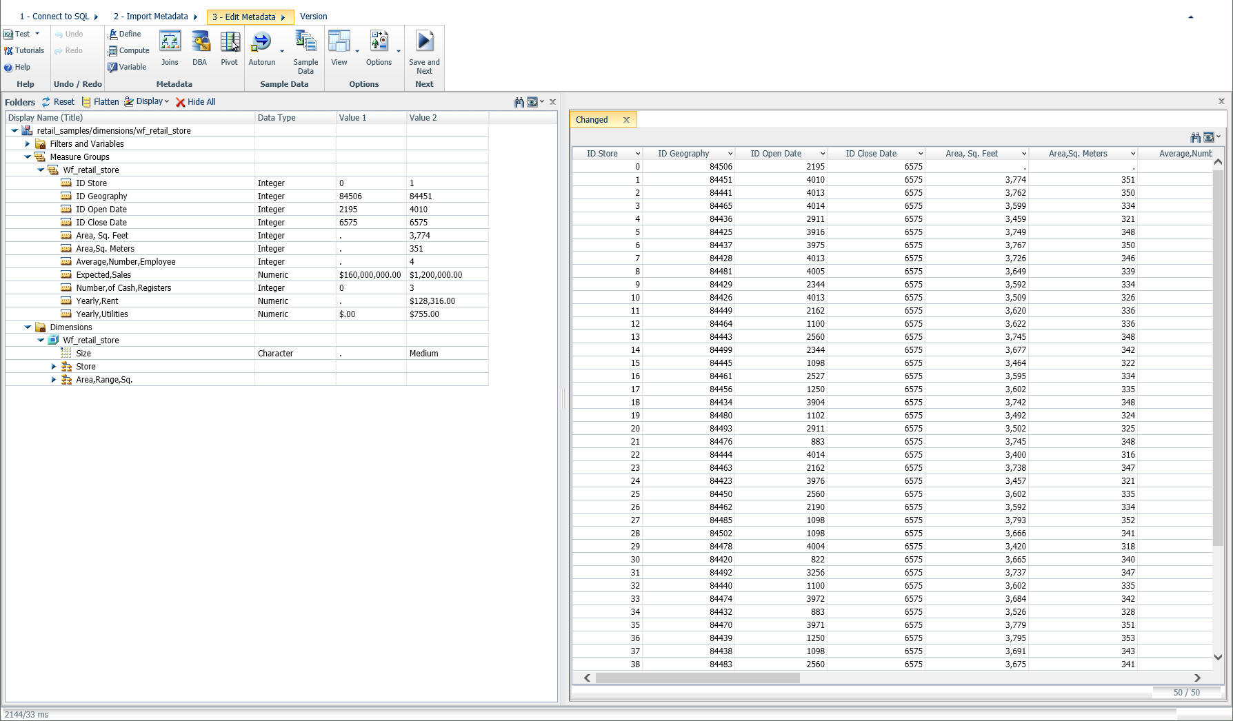The height and width of the screenshot is (721, 1233).
Task: Click the Undo button
Action: click(x=69, y=34)
